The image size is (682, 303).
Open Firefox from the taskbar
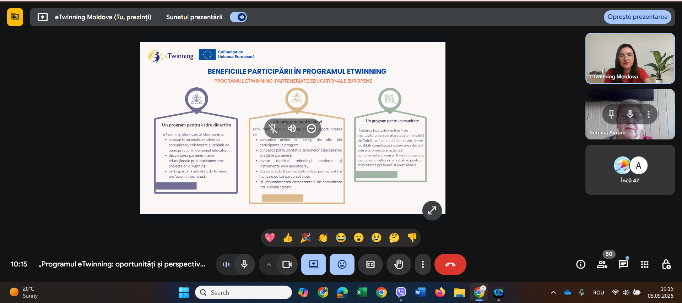[x=440, y=293]
